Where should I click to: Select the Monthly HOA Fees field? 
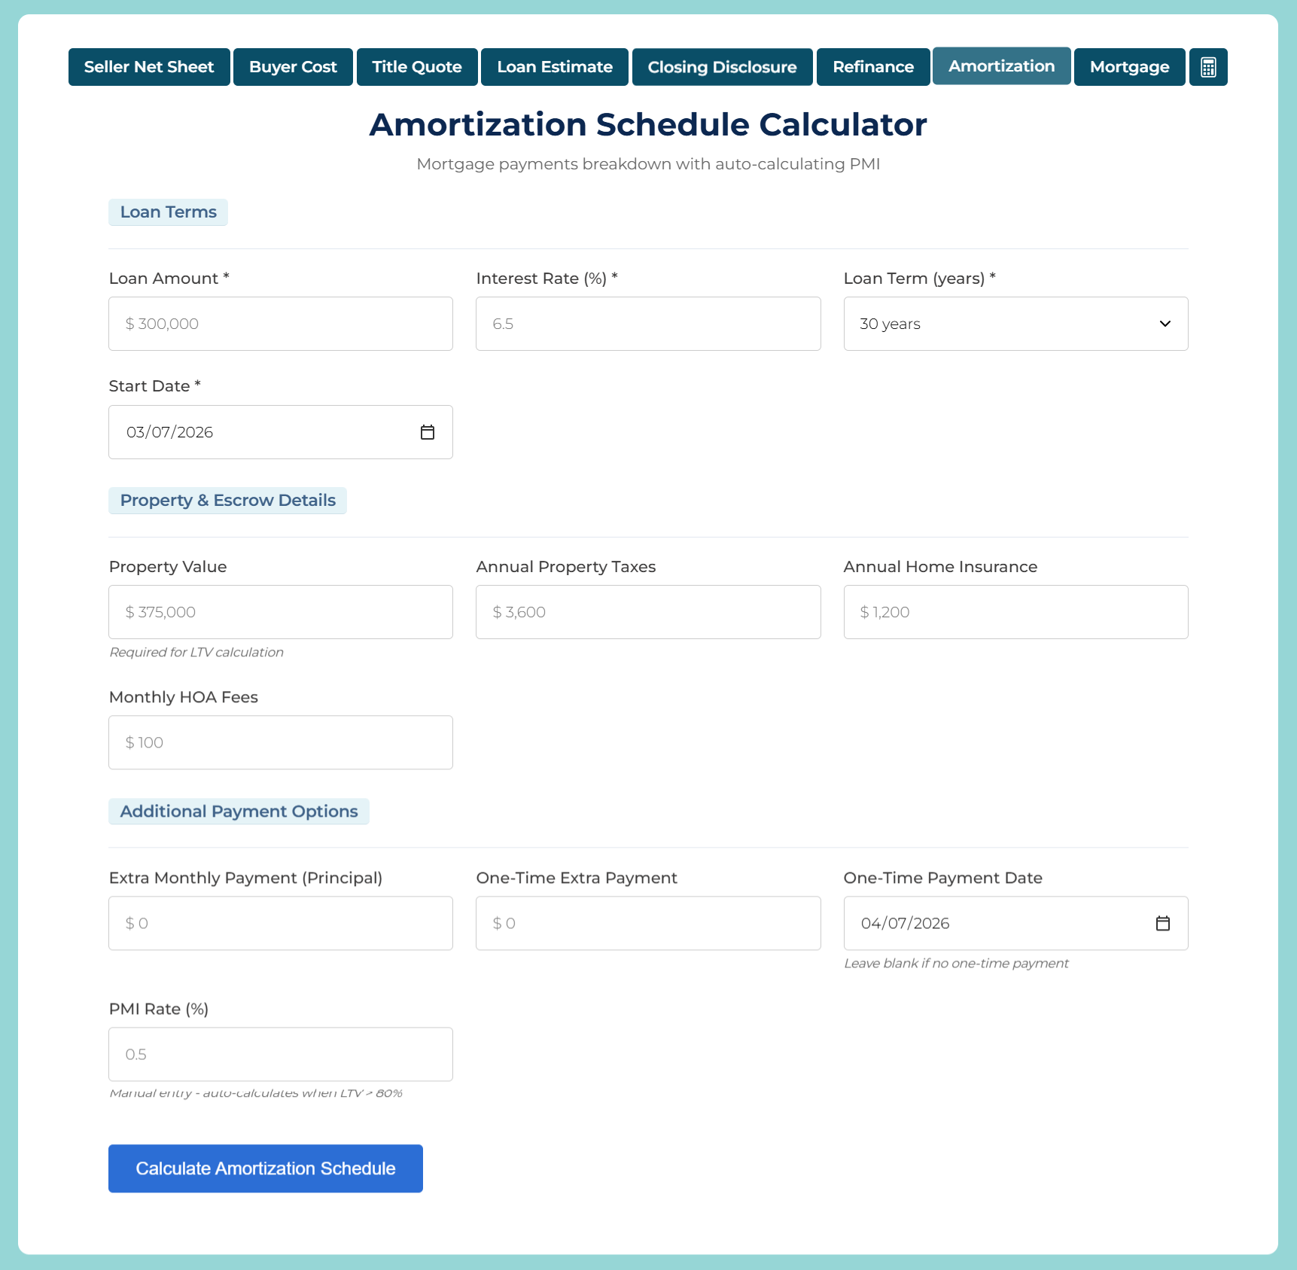(x=279, y=742)
